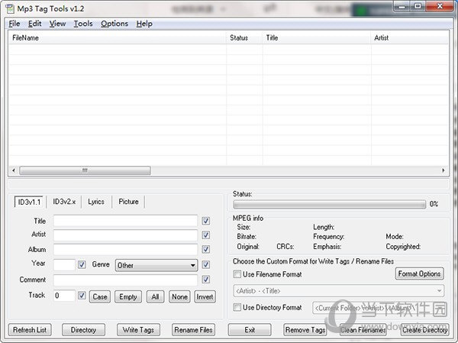
Task: Click into the Year input field
Action: (x=64, y=264)
